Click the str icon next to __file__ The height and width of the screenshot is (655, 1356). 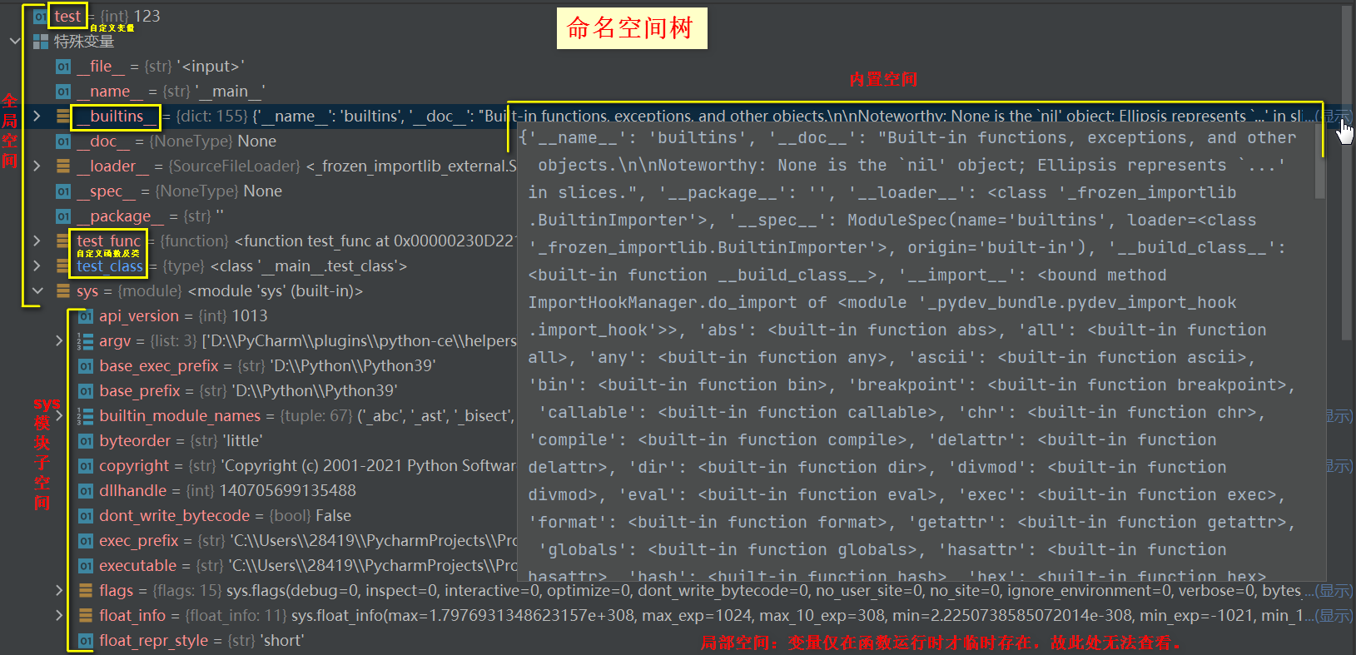point(63,67)
